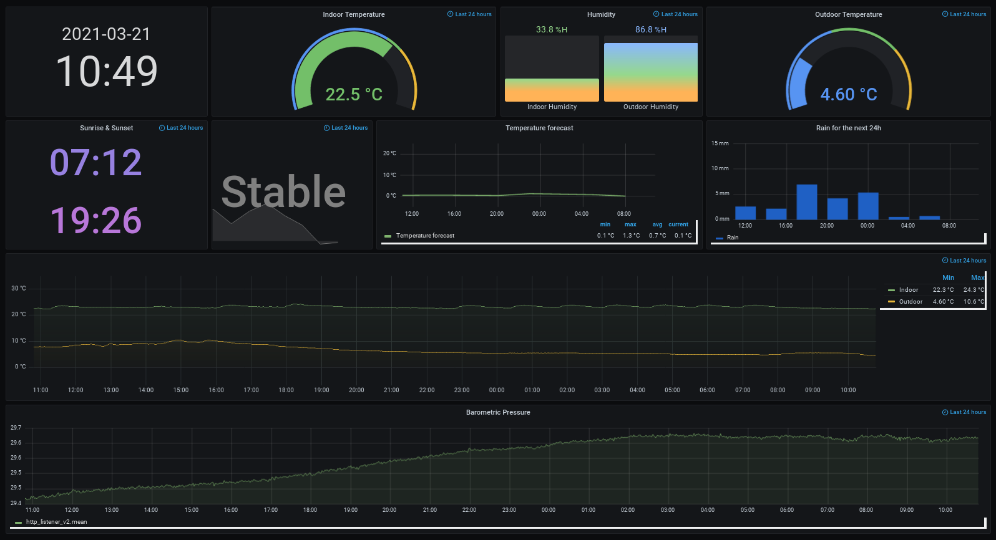Click the clock icon on Outdoor Temperature panel
This screenshot has width=996, height=540.
[945, 14]
